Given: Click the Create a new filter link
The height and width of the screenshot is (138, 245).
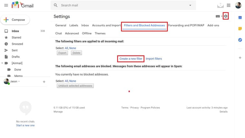Looking at the screenshot, I should coord(131,59).
